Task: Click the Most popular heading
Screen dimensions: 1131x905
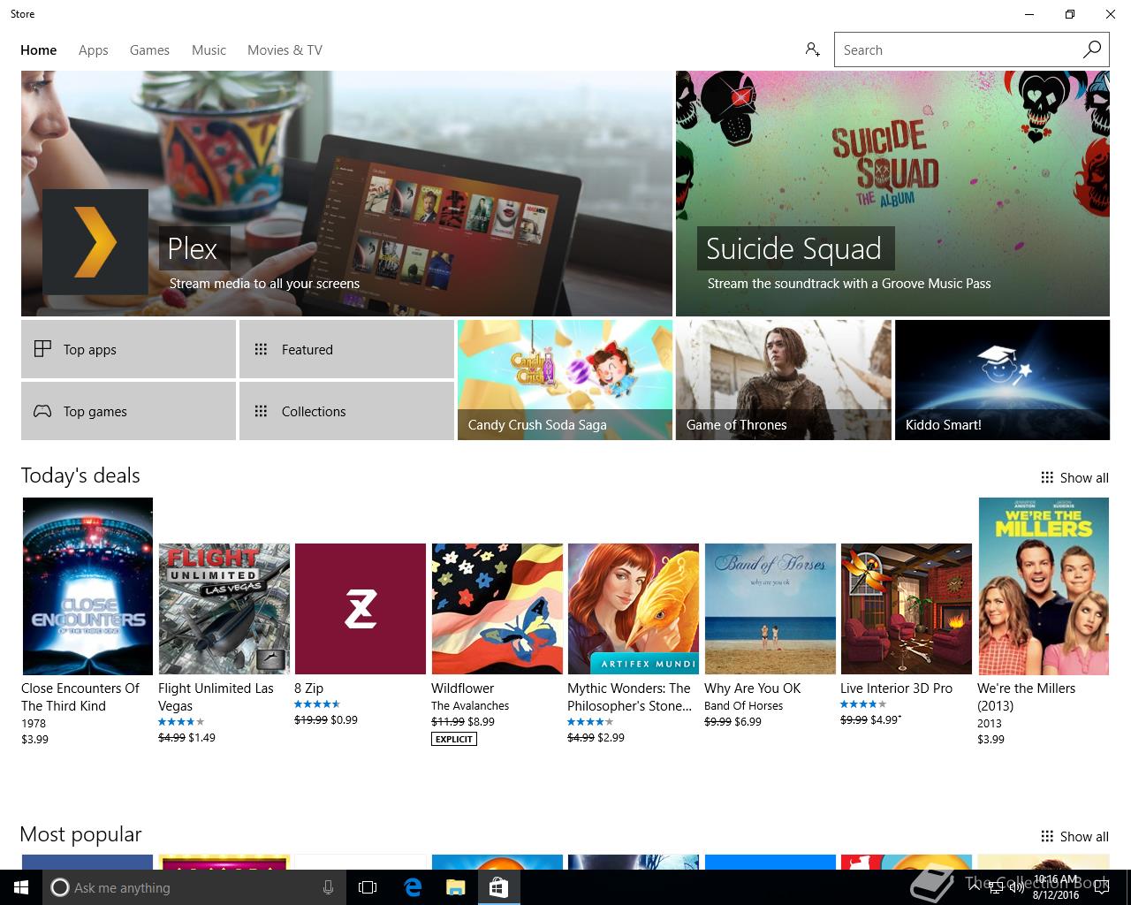Action: [x=80, y=834]
